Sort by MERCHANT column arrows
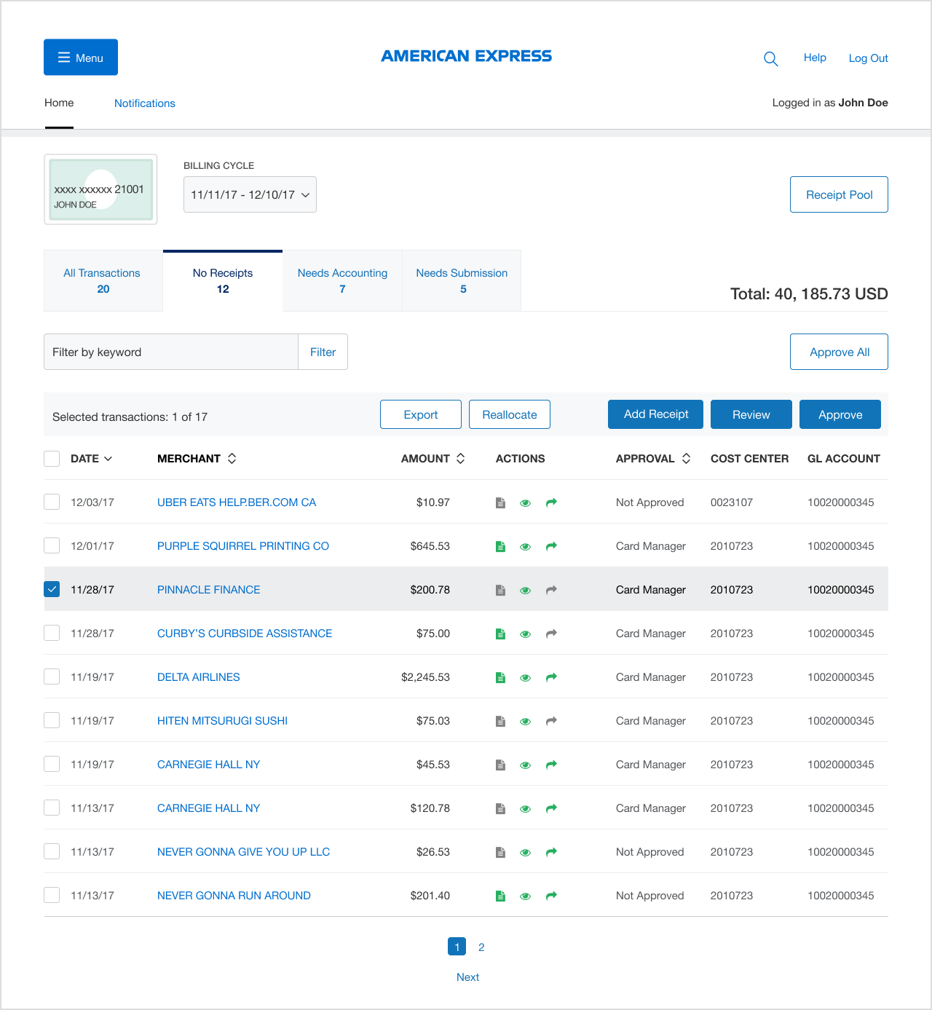The height and width of the screenshot is (1010, 932). [x=232, y=459]
